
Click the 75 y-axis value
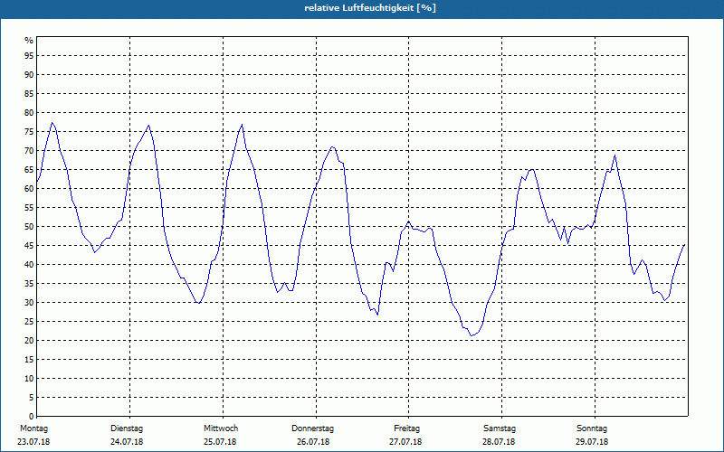point(29,132)
